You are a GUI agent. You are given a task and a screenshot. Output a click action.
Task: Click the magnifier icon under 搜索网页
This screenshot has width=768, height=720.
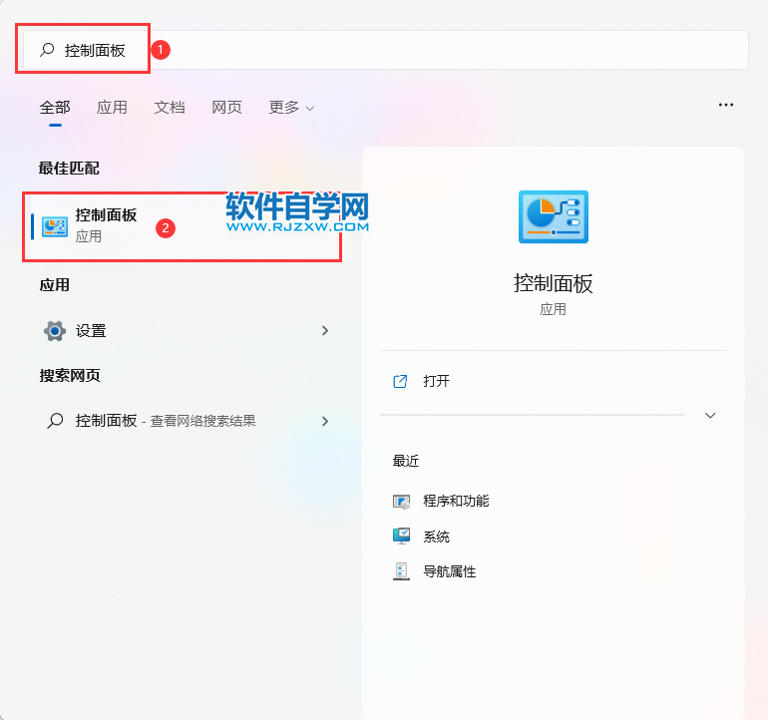[55, 421]
